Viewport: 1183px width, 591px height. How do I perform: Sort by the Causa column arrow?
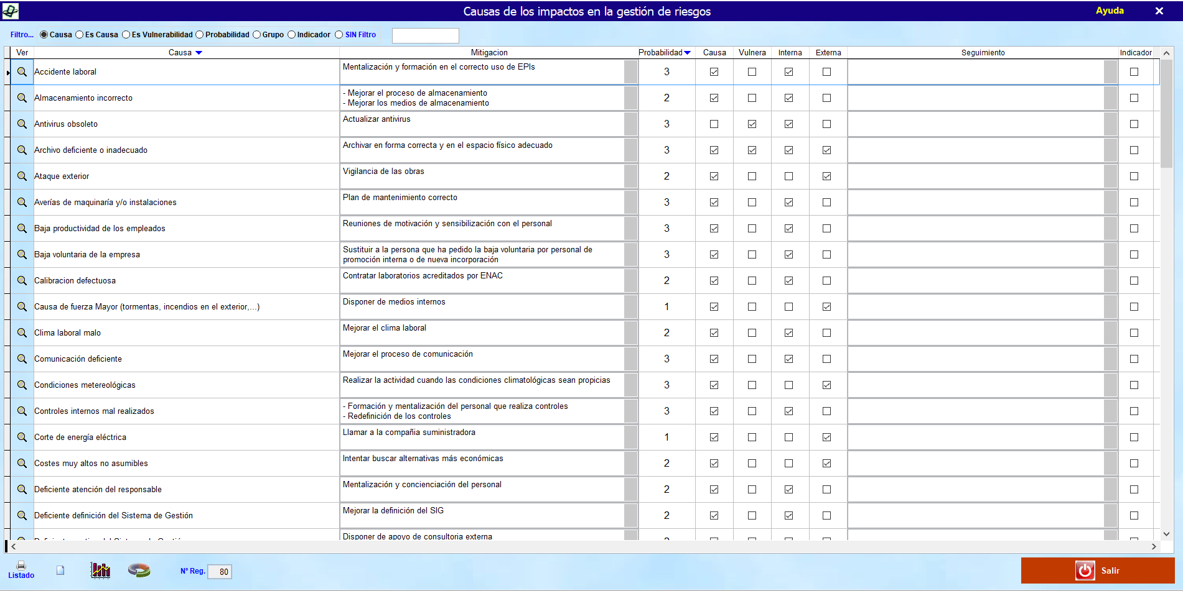tap(199, 53)
